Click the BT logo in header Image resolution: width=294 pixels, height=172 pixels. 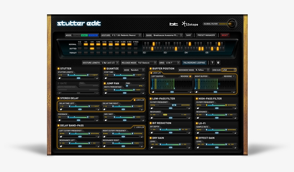174,24
